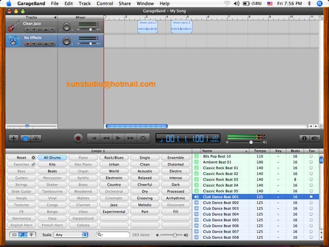Open the Control menu
329x247 pixels.
click(x=105, y=4)
